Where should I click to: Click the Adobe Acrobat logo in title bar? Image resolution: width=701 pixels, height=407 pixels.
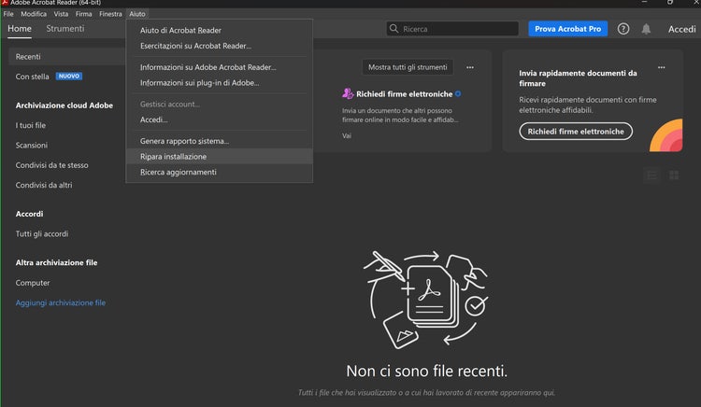pos(4,4)
